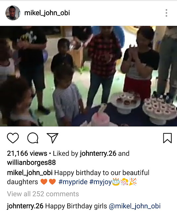Open the #mypride hashtag

click(x=73, y=182)
